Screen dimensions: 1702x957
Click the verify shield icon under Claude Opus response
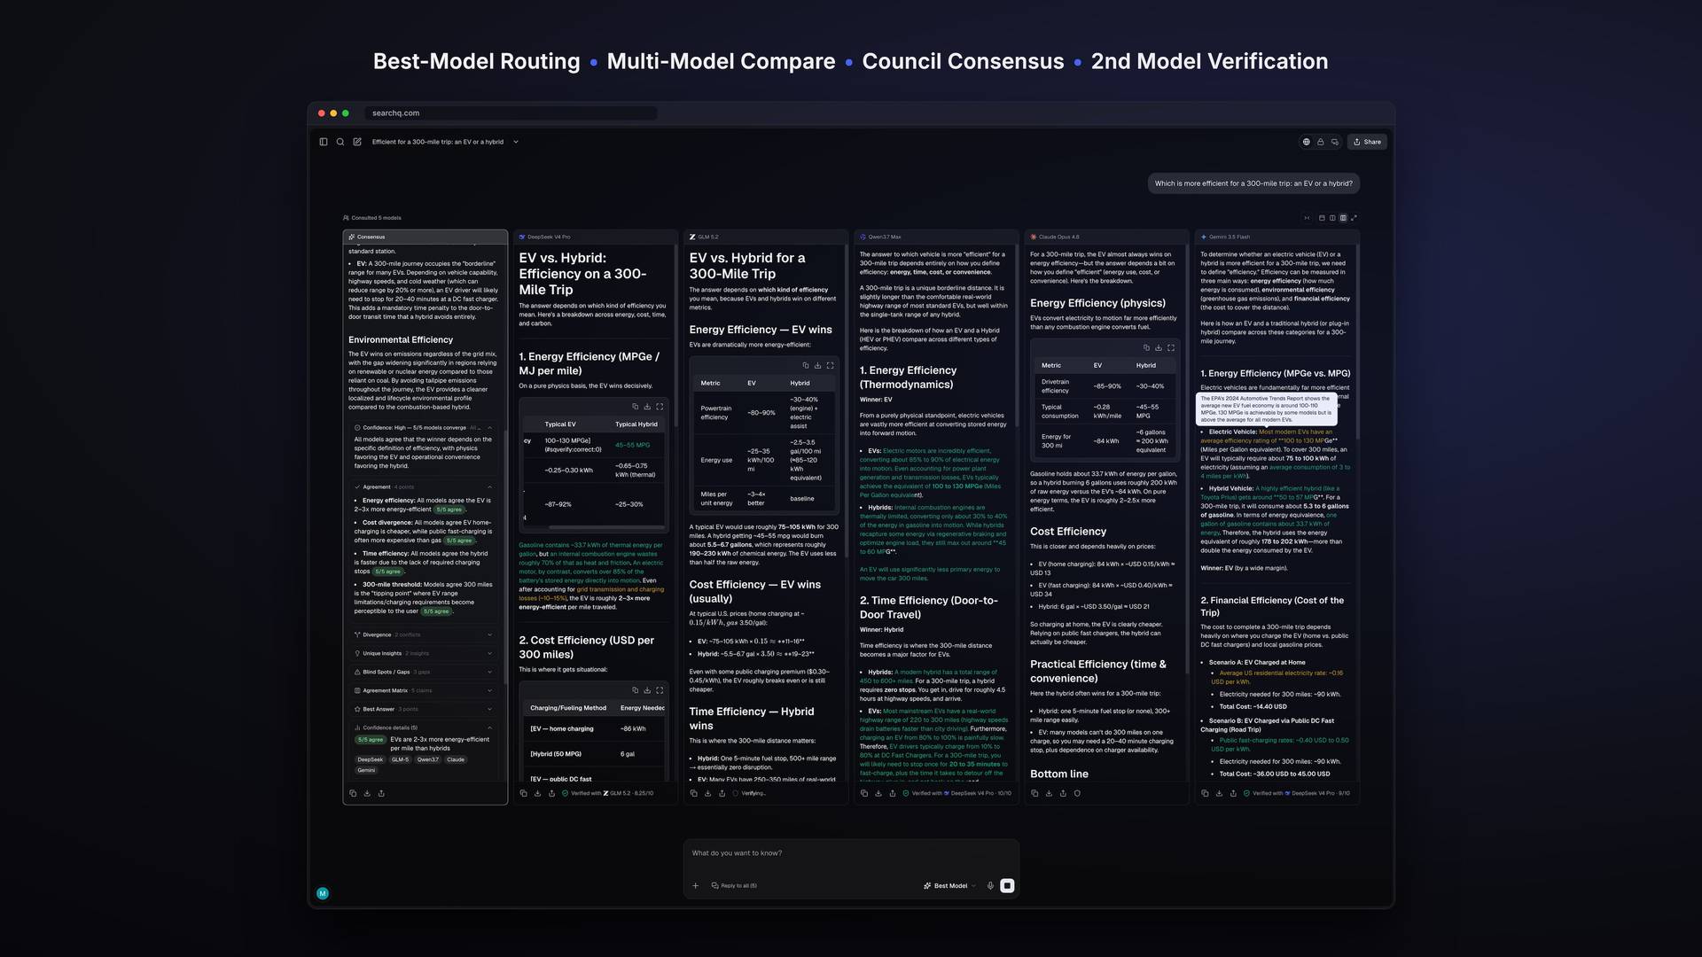(1077, 793)
